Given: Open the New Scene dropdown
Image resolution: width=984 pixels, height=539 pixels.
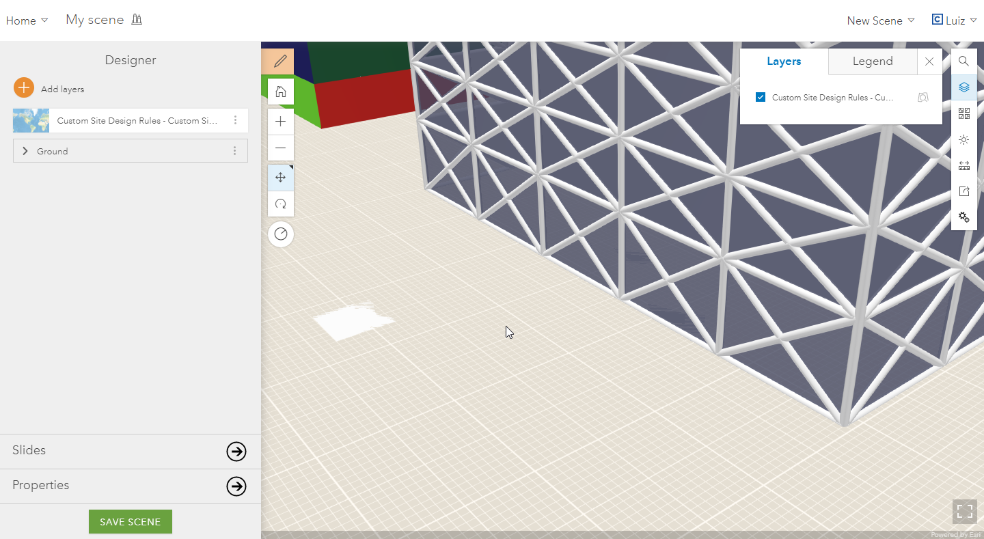Looking at the screenshot, I should pos(881,20).
